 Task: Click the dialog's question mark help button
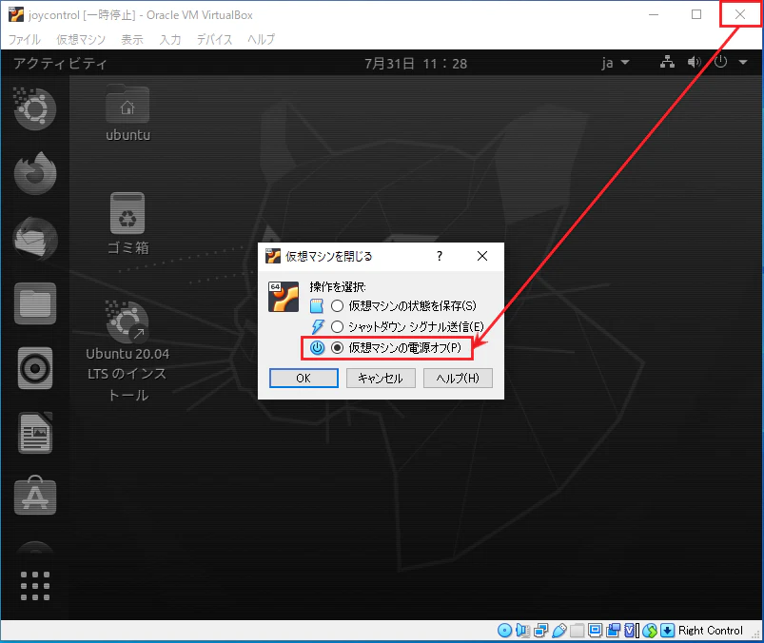tap(440, 256)
